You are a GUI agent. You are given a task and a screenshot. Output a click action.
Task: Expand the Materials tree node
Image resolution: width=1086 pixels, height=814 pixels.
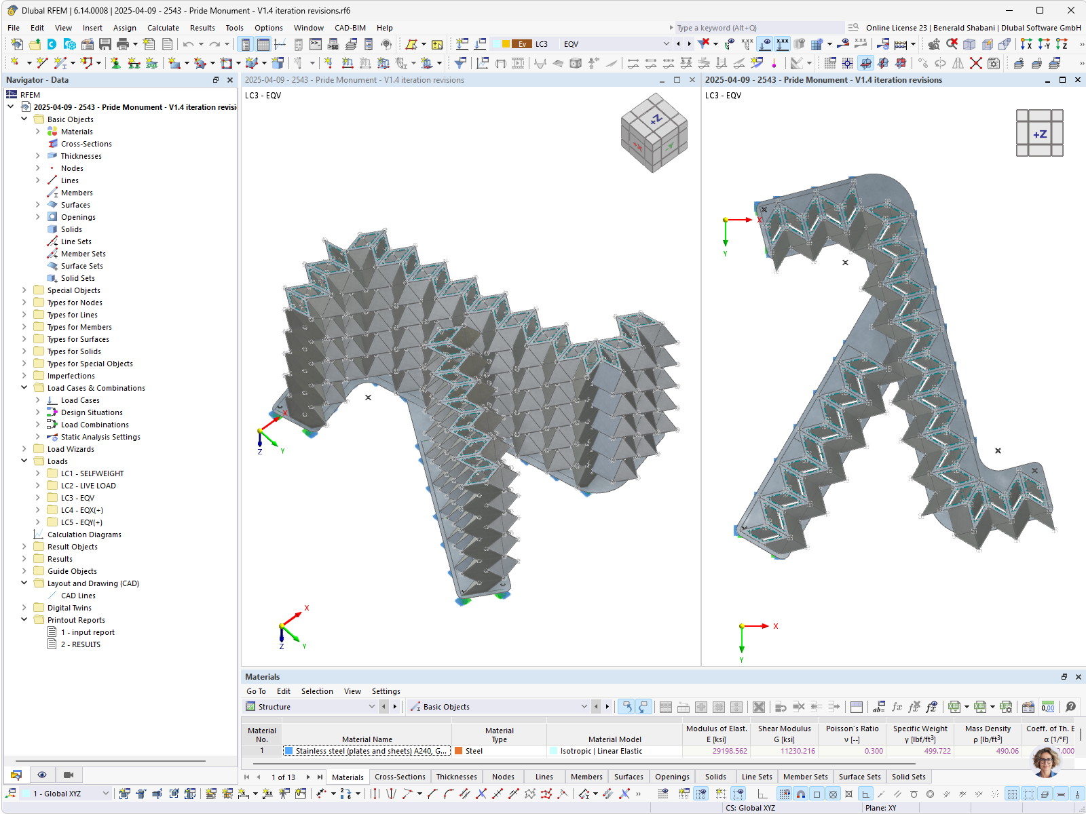click(38, 132)
